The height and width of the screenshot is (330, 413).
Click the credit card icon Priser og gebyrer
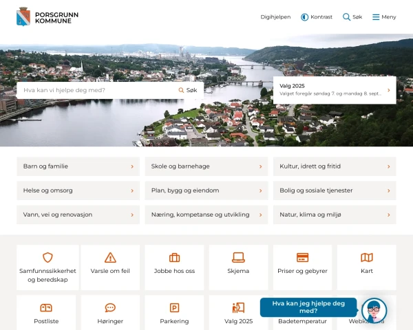(302, 258)
